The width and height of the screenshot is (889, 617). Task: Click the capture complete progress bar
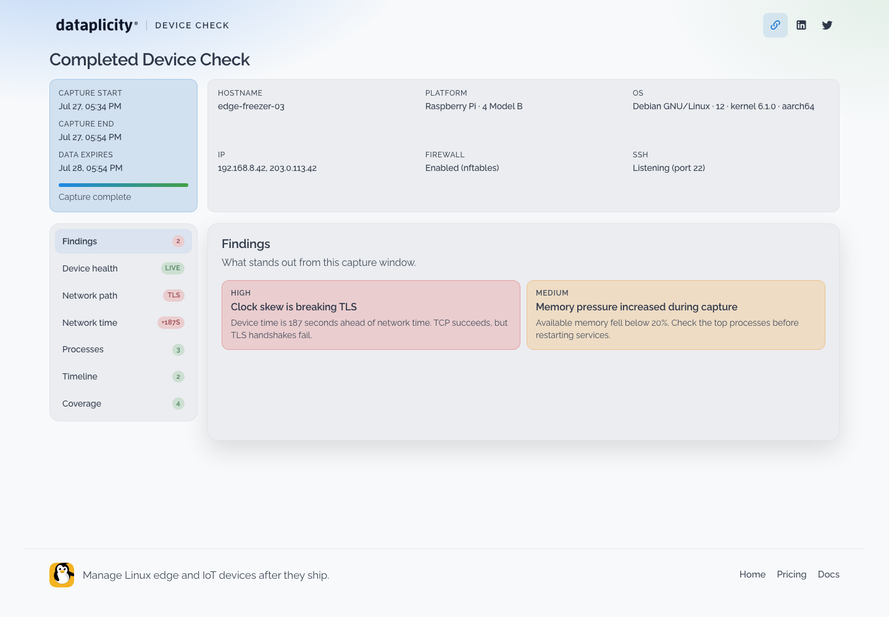[x=123, y=185]
